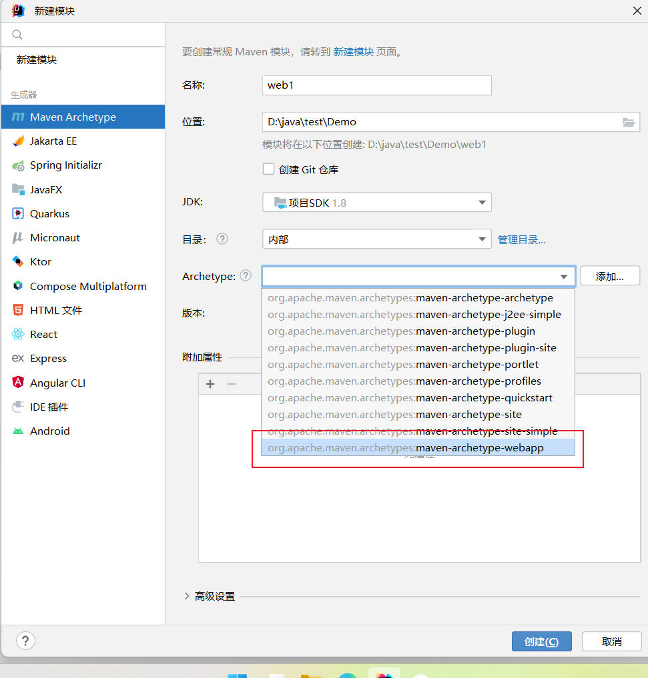Open the Manage catalogs (管理目录...) link
Screen dimensions: 648x678
click(522, 239)
